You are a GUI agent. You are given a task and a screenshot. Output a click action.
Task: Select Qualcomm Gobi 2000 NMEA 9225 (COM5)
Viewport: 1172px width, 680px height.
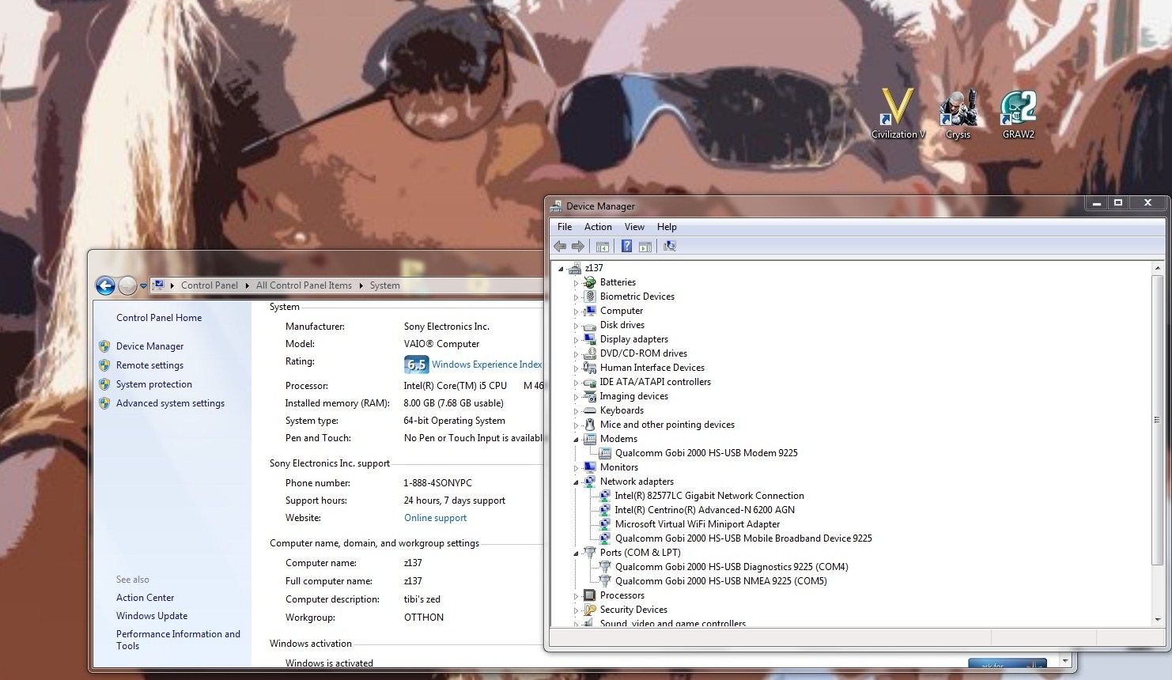tap(721, 581)
